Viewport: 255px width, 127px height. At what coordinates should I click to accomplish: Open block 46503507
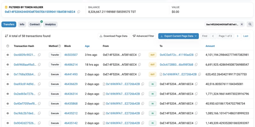(x=71, y=55)
